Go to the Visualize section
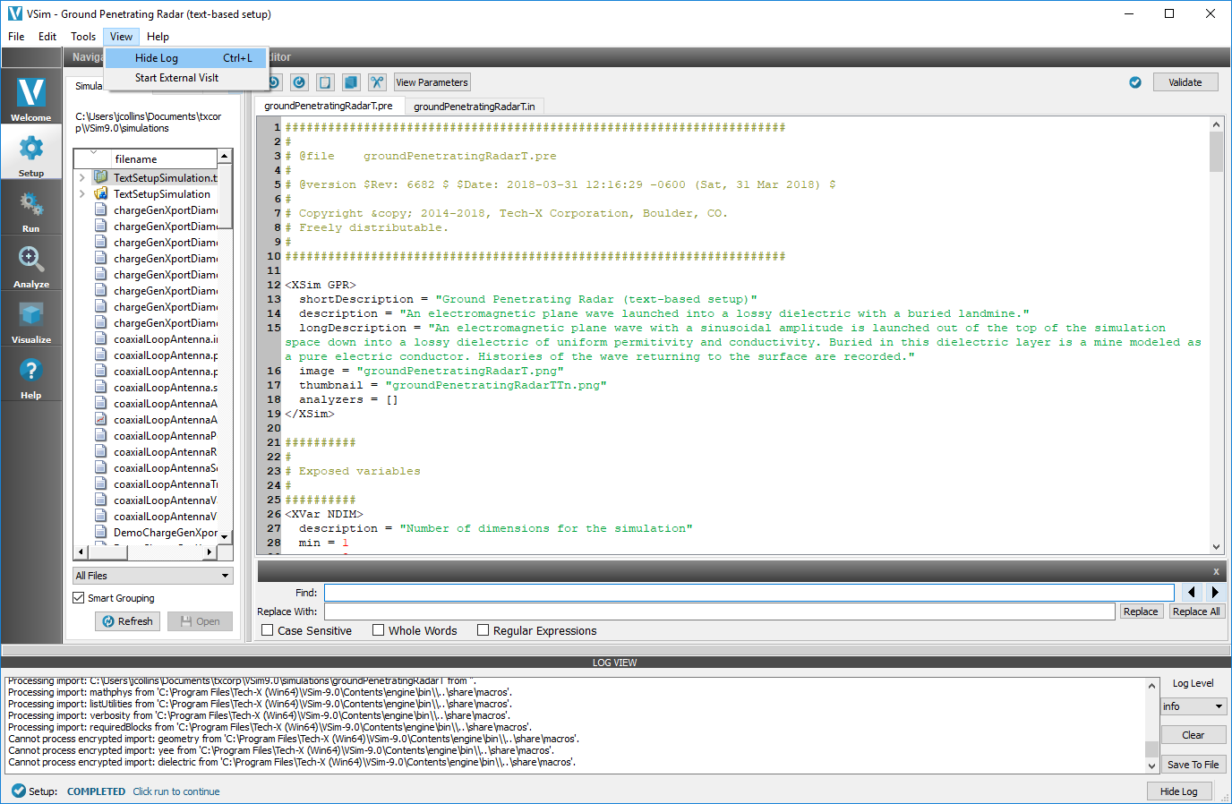This screenshot has width=1232, height=804. point(31,321)
